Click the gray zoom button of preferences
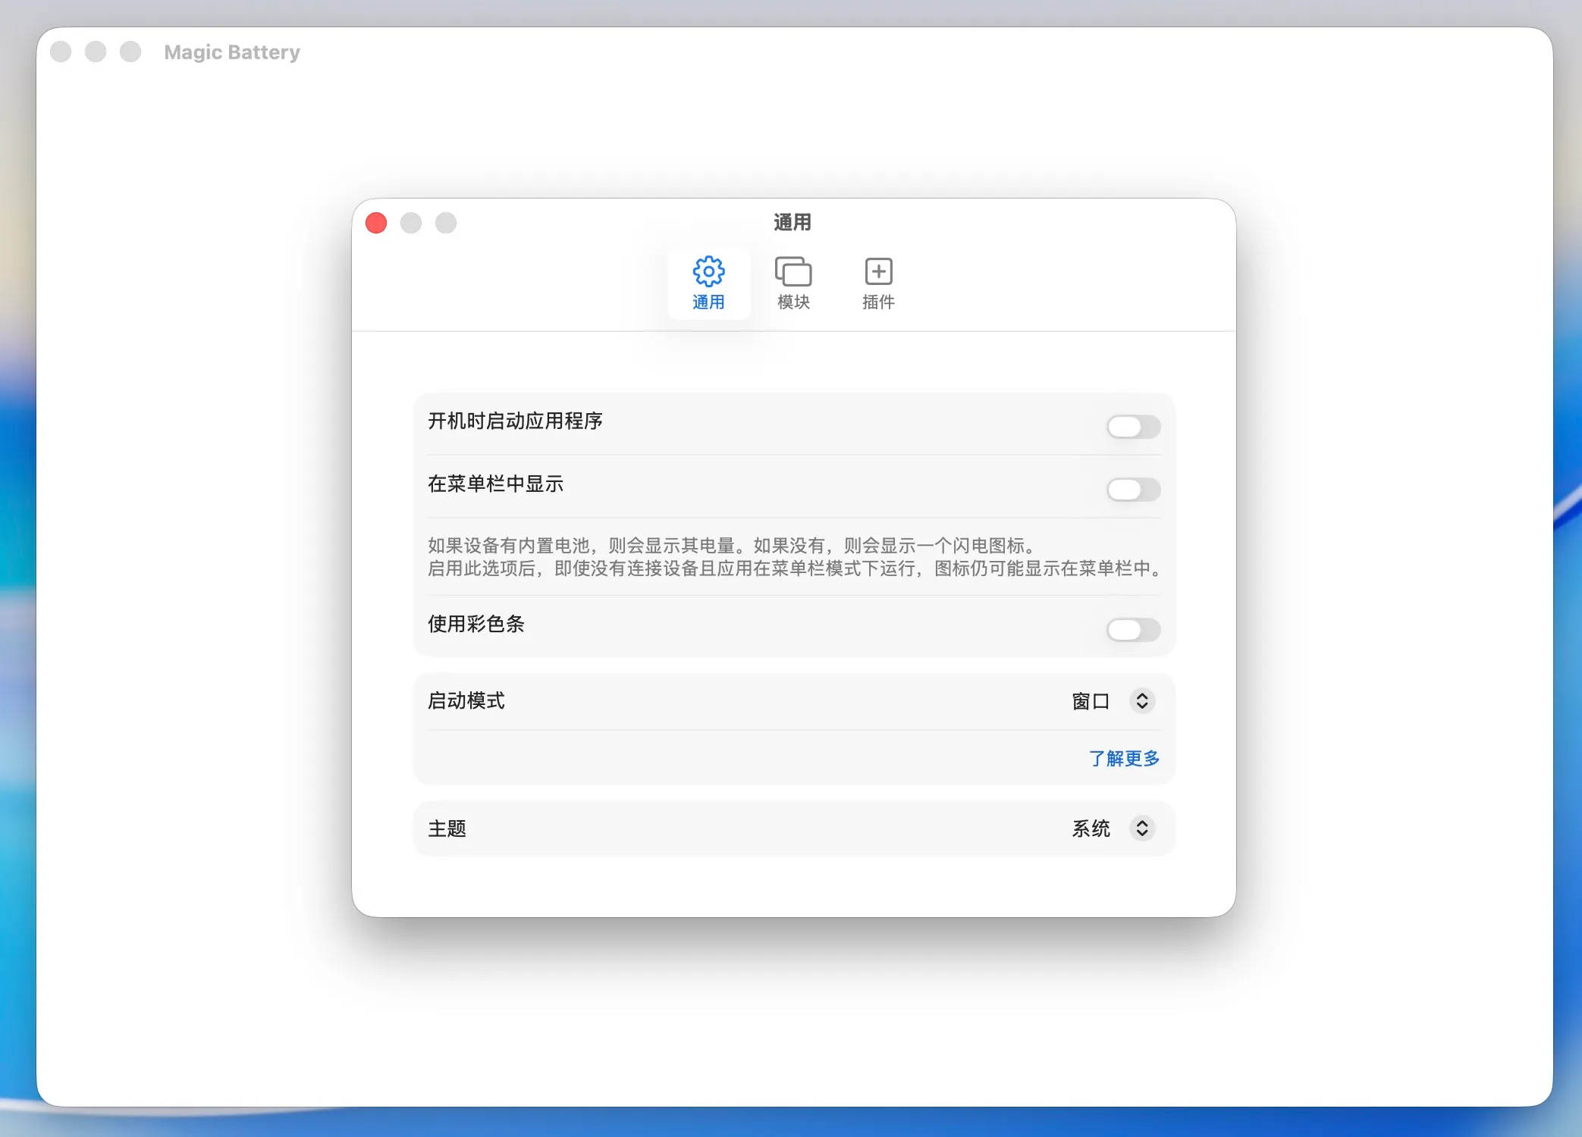The width and height of the screenshot is (1582, 1137). (x=446, y=223)
